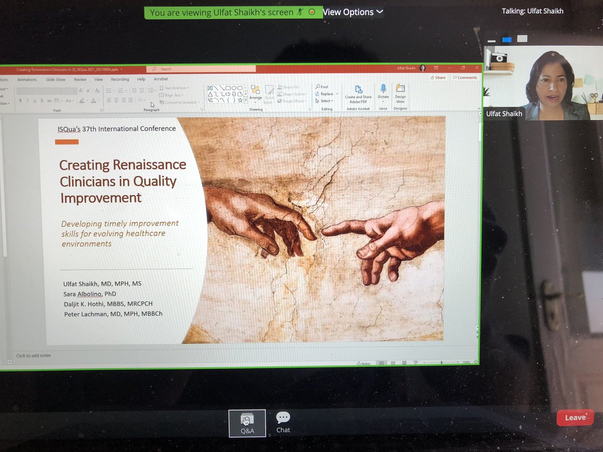
Task: Click 'Click to add notes' area
Action: tap(34, 356)
